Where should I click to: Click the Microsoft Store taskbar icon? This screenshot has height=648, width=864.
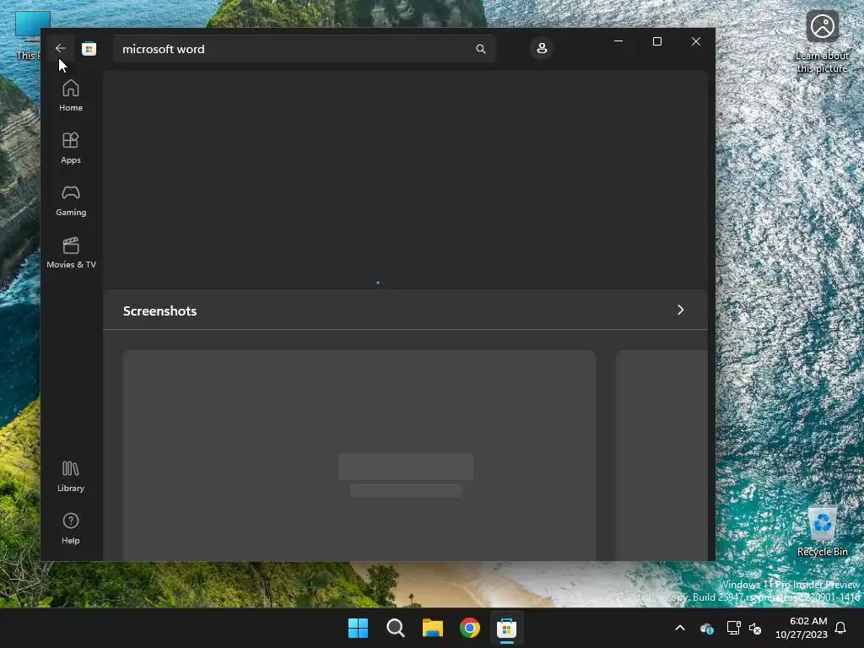coord(506,628)
